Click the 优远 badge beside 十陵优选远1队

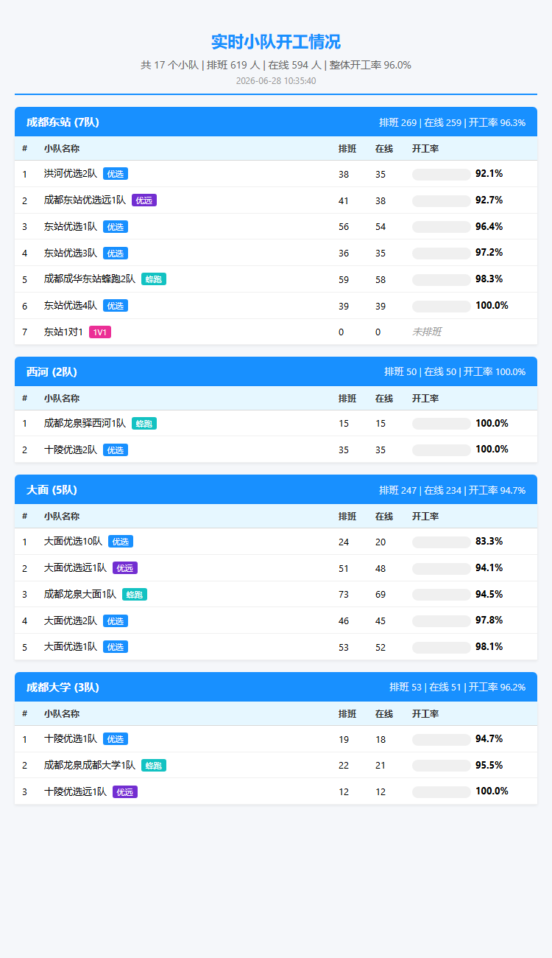point(125,792)
